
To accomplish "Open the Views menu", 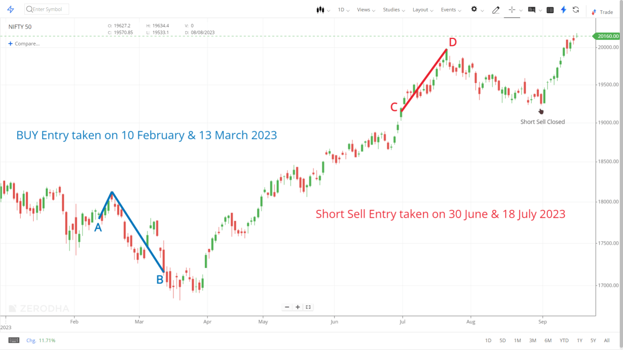I will (x=363, y=9).
